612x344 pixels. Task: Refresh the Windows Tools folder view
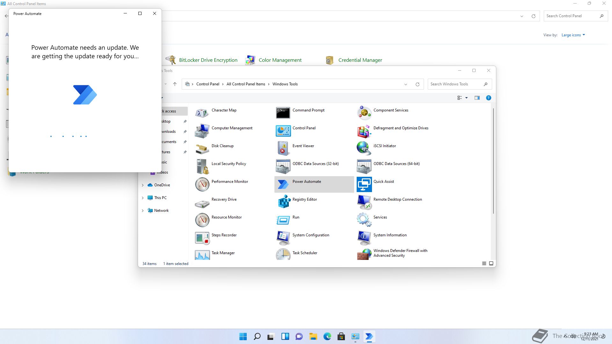[x=417, y=84]
